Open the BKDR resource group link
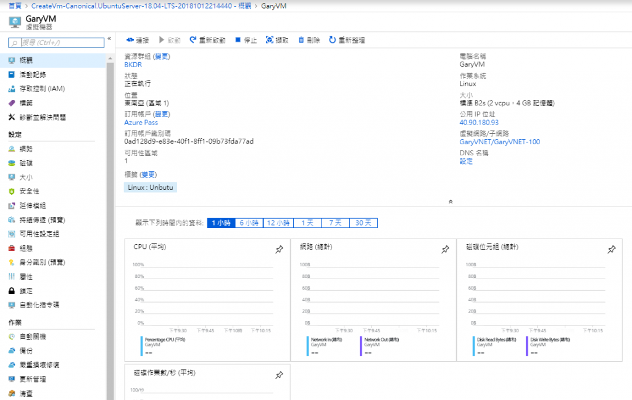Screen dimensions: 632x400 click(133, 65)
